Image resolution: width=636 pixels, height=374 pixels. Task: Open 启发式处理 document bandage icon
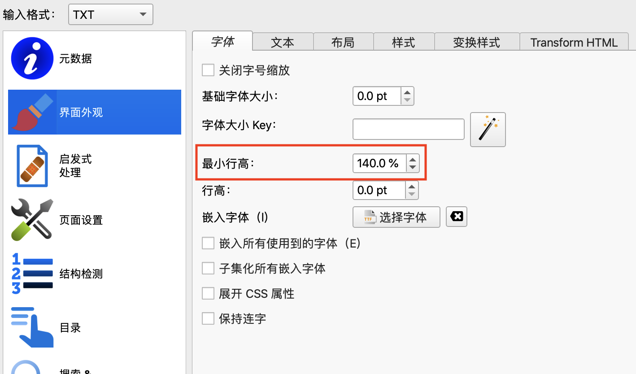click(32, 166)
